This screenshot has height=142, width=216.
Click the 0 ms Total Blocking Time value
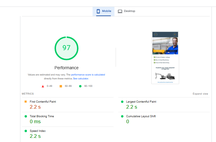pos(35,121)
